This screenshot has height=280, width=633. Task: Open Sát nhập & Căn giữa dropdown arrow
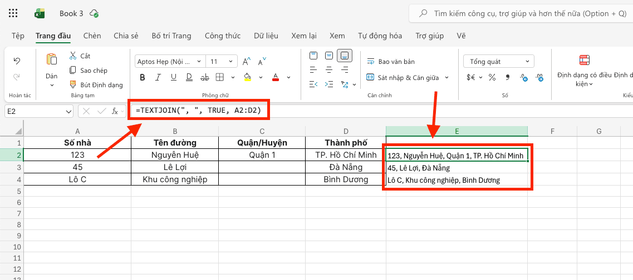[x=447, y=77]
